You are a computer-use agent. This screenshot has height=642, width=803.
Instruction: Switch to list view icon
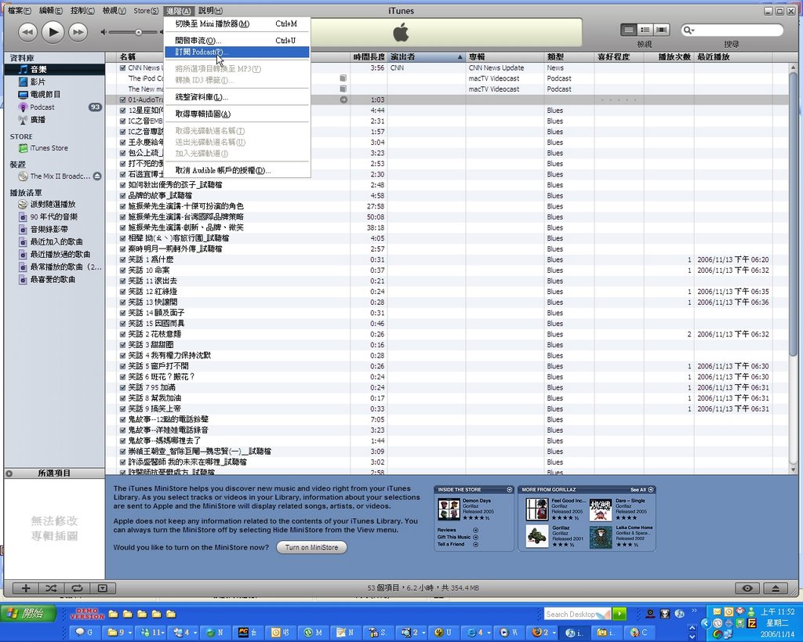[x=628, y=30]
